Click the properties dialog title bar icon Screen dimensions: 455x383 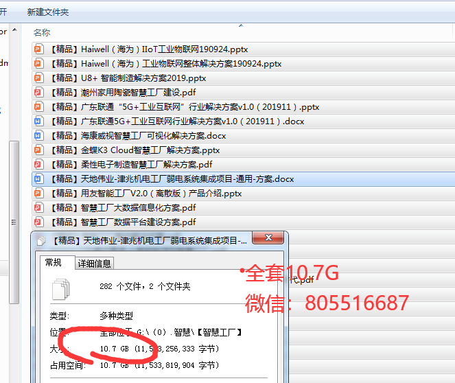coord(41,241)
